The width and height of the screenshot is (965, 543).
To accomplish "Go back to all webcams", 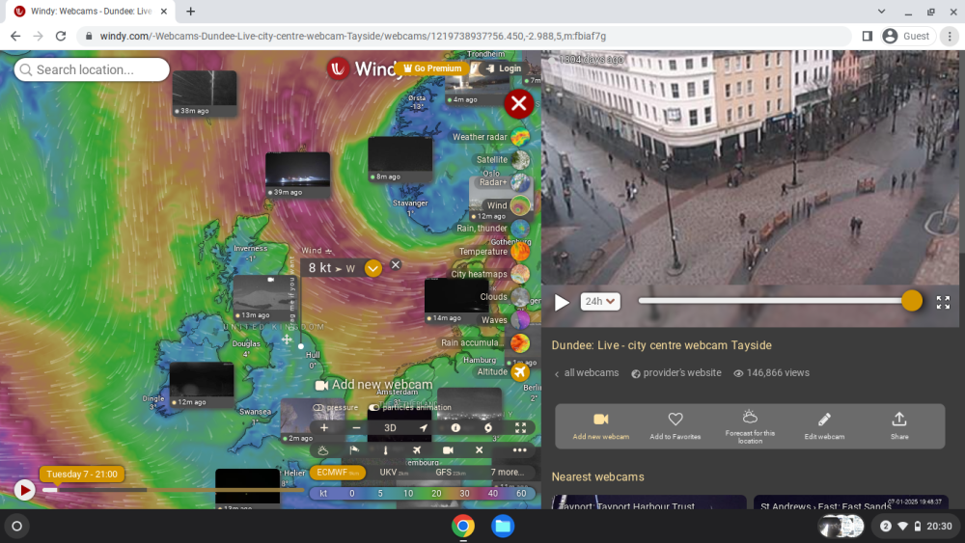I will tap(587, 372).
